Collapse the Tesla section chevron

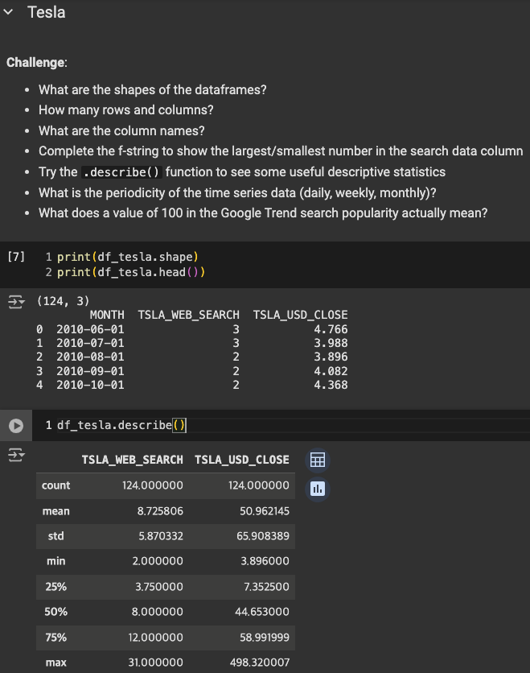click(8, 12)
